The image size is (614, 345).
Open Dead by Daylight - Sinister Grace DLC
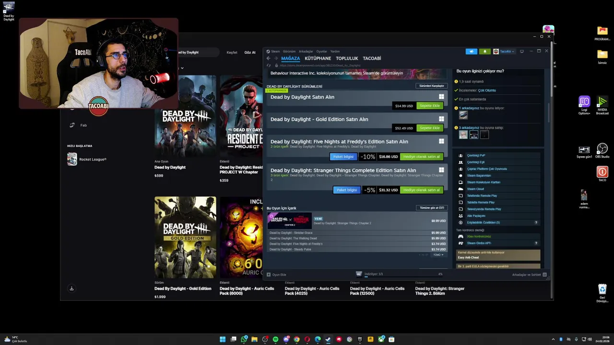coord(357,233)
